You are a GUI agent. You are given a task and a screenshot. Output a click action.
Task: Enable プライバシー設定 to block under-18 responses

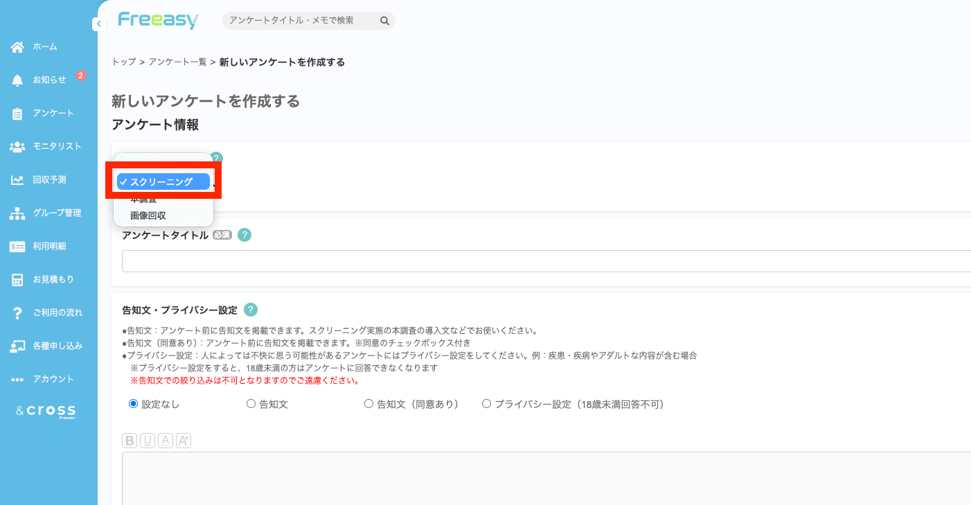coord(486,403)
